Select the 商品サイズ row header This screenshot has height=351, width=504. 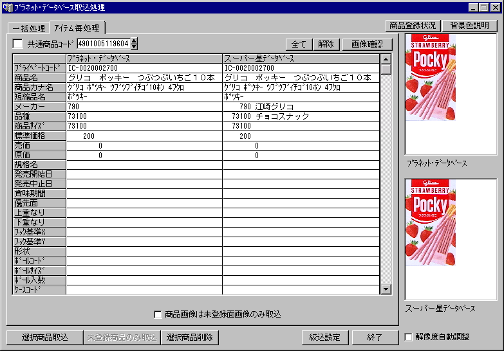pos(39,126)
